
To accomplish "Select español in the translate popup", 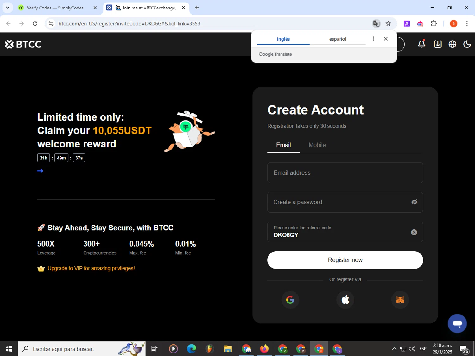I will click(x=338, y=39).
